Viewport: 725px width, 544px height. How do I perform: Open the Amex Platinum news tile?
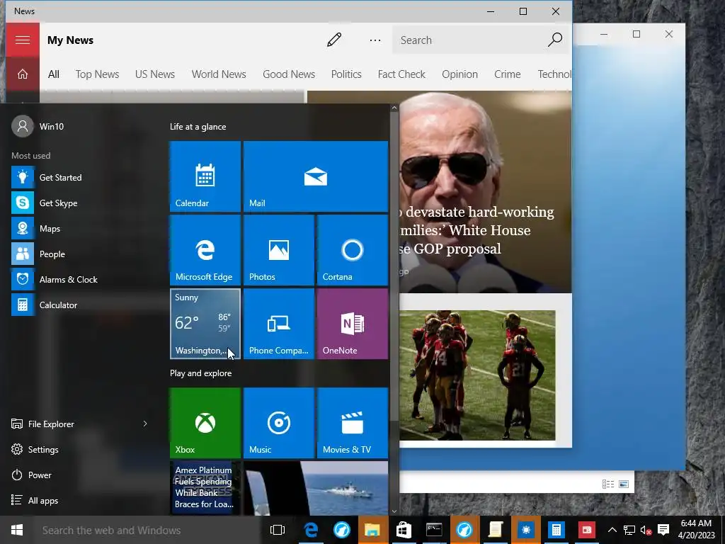(x=205, y=487)
